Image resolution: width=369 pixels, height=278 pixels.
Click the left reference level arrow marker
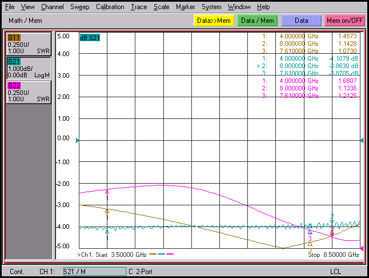78,141
